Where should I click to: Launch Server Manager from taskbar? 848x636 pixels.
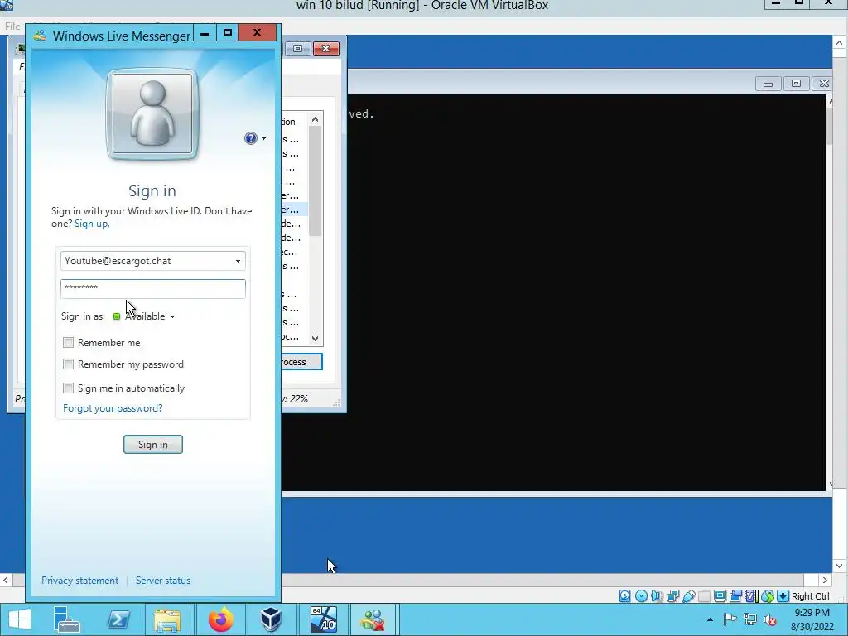click(66, 619)
